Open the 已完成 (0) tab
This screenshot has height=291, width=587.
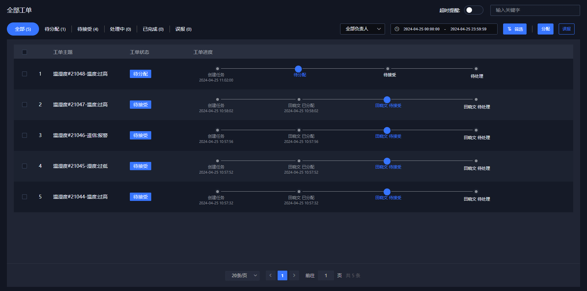153,29
